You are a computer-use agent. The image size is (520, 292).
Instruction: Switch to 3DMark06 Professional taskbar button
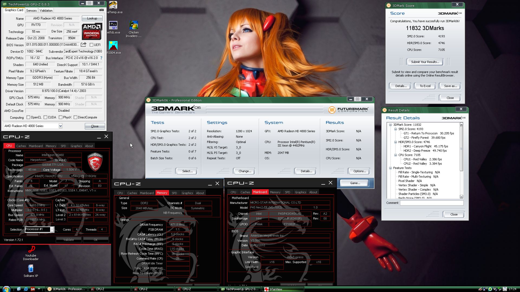[67, 289]
